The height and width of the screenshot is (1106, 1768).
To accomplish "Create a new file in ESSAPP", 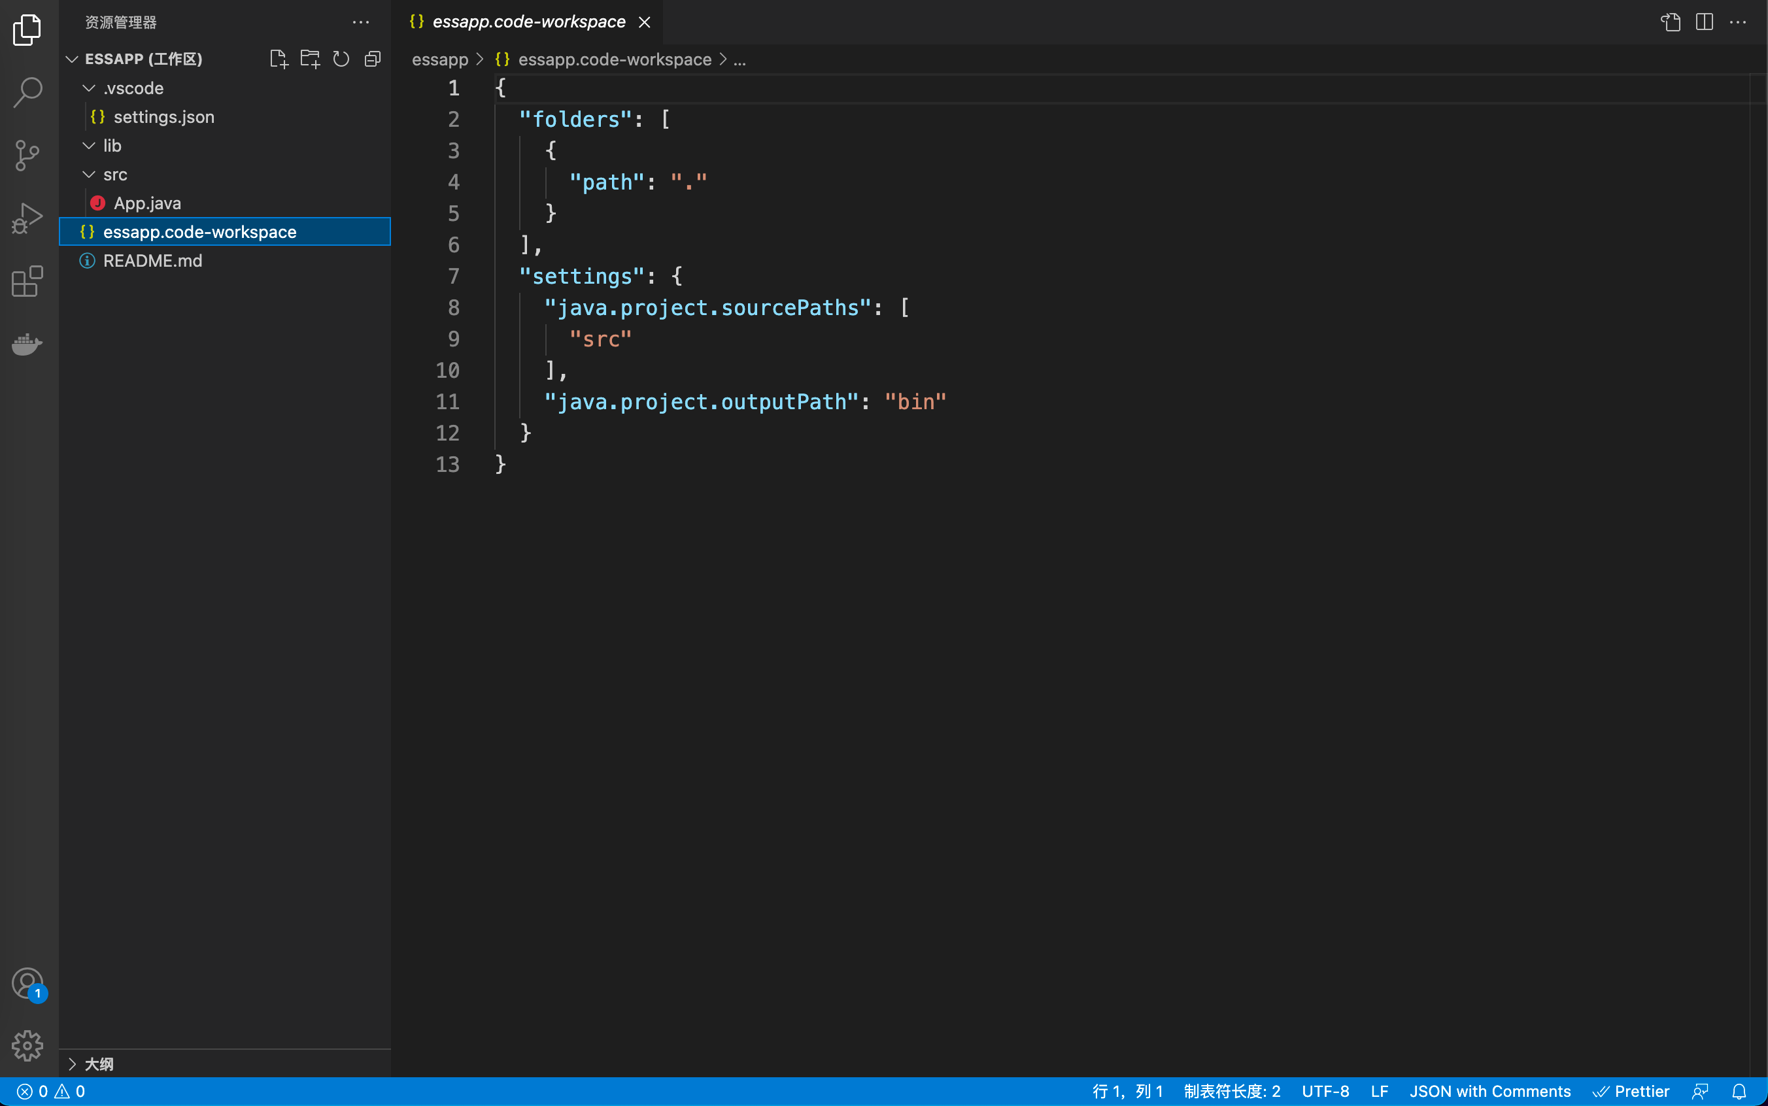I will (279, 59).
